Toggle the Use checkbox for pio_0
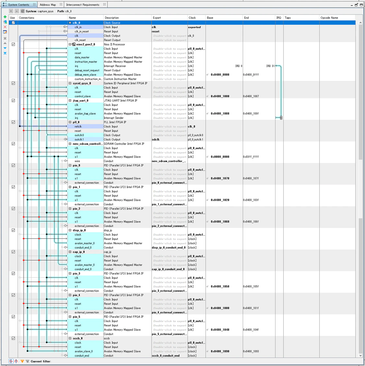The height and width of the screenshot is (366, 365). (x=13, y=165)
